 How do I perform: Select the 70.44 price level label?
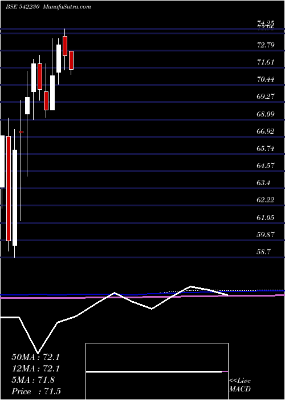pyautogui.click(x=266, y=79)
